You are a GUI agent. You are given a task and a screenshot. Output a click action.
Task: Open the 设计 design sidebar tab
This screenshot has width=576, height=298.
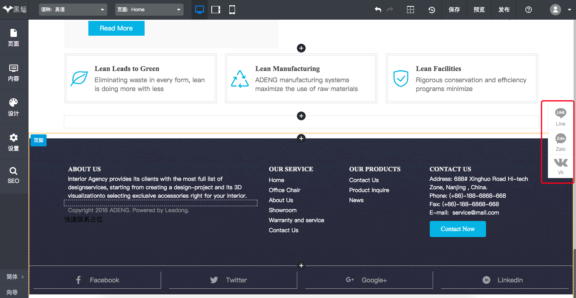[14, 107]
